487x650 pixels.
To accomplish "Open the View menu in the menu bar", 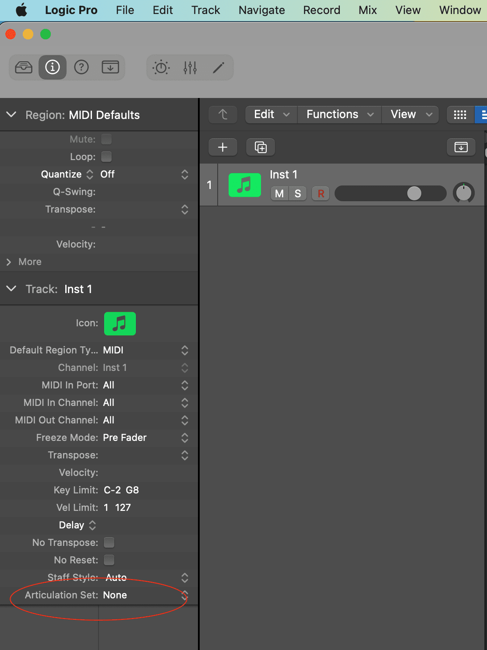I will coord(408,10).
